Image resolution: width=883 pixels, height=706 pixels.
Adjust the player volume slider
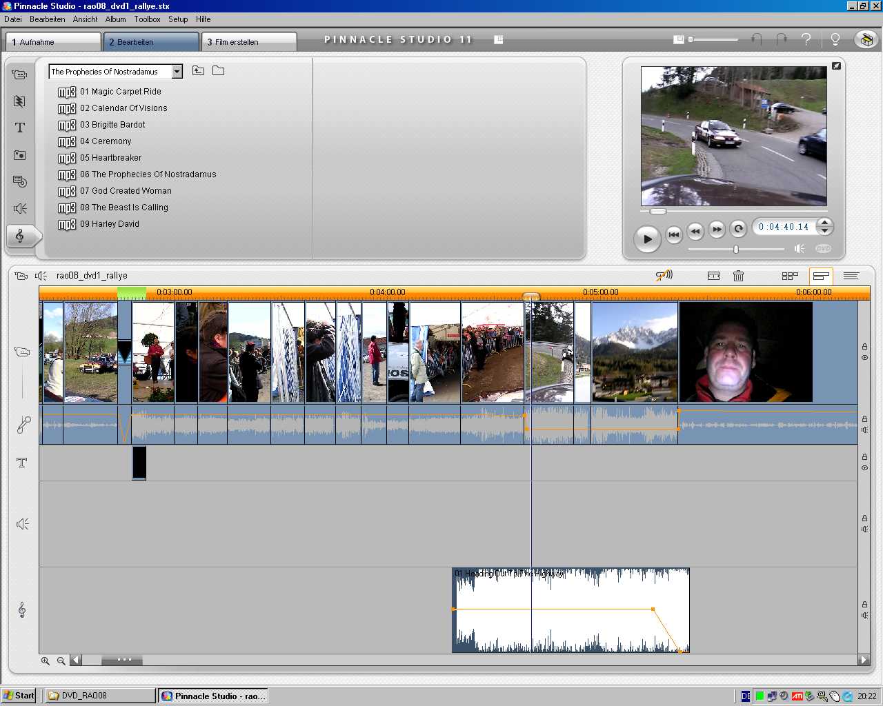click(736, 249)
